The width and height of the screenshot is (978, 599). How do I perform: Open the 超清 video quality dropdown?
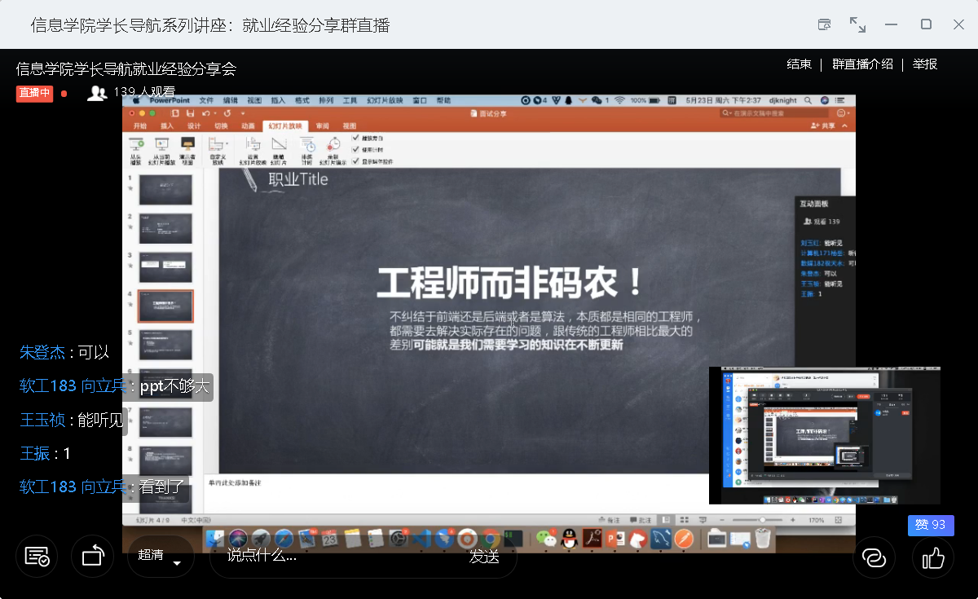(161, 557)
